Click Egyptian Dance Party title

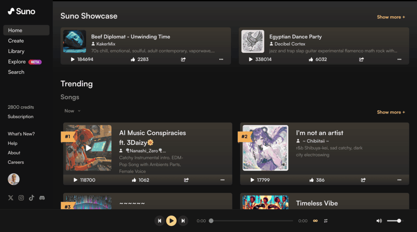[296, 37]
